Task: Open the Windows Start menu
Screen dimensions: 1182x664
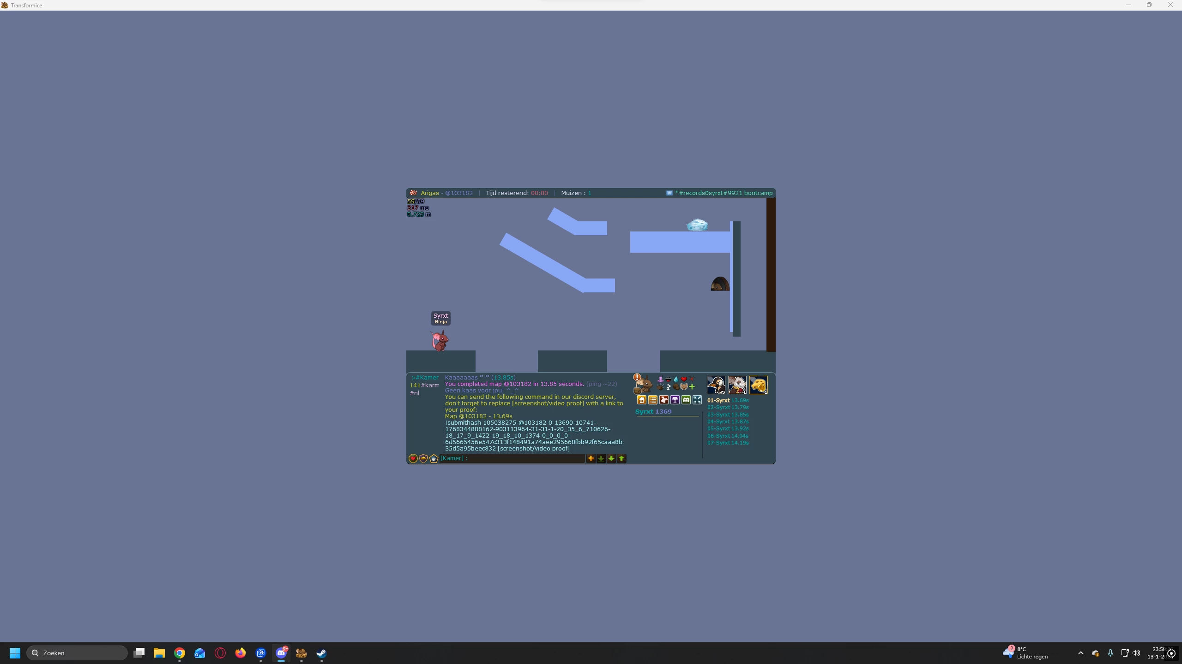Action: click(x=15, y=653)
